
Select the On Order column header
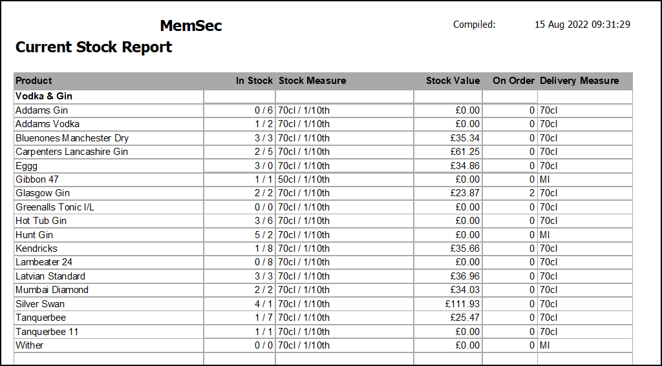click(513, 81)
